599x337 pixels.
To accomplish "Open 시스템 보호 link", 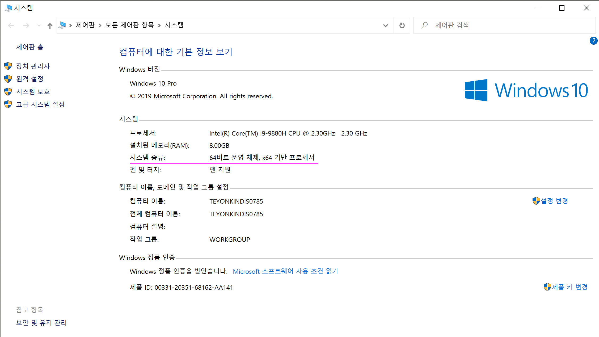I will pyautogui.click(x=33, y=92).
